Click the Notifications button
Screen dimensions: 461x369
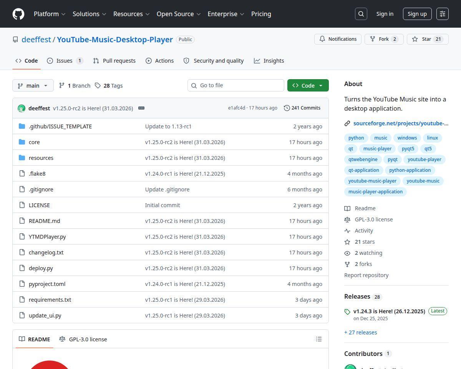click(x=338, y=39)
